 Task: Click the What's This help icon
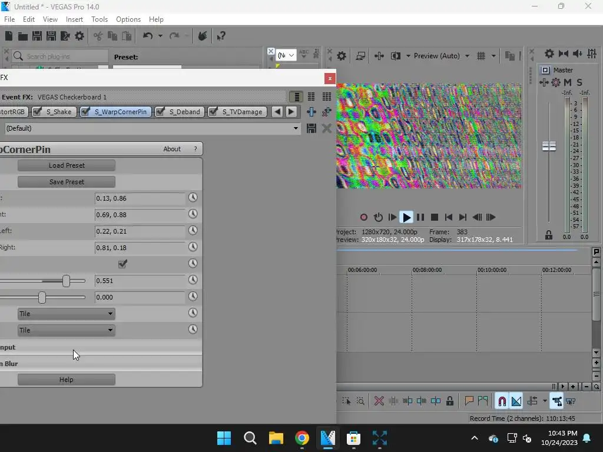point(221,36)
